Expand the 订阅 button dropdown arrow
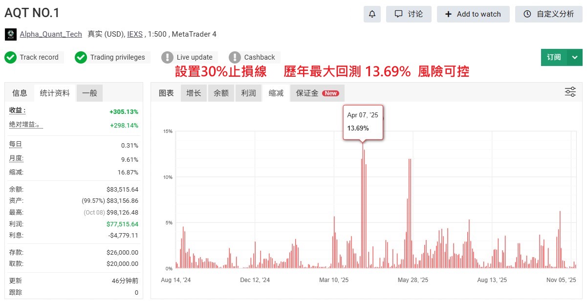 click(x=575, y=57)
